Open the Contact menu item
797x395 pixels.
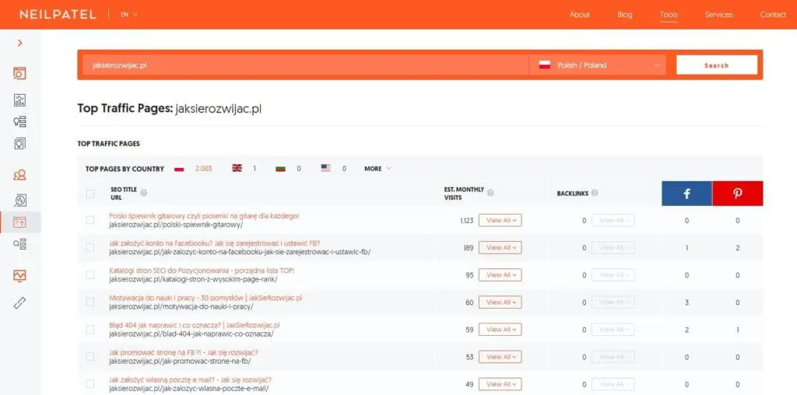pyautogui.click(x=773, y=14)
